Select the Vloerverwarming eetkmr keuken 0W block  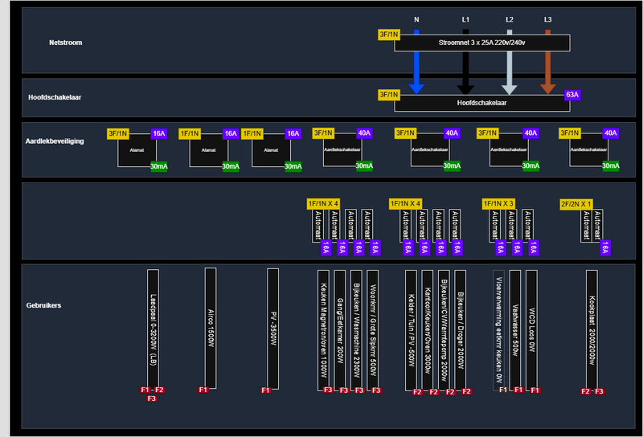pos(498,330)
